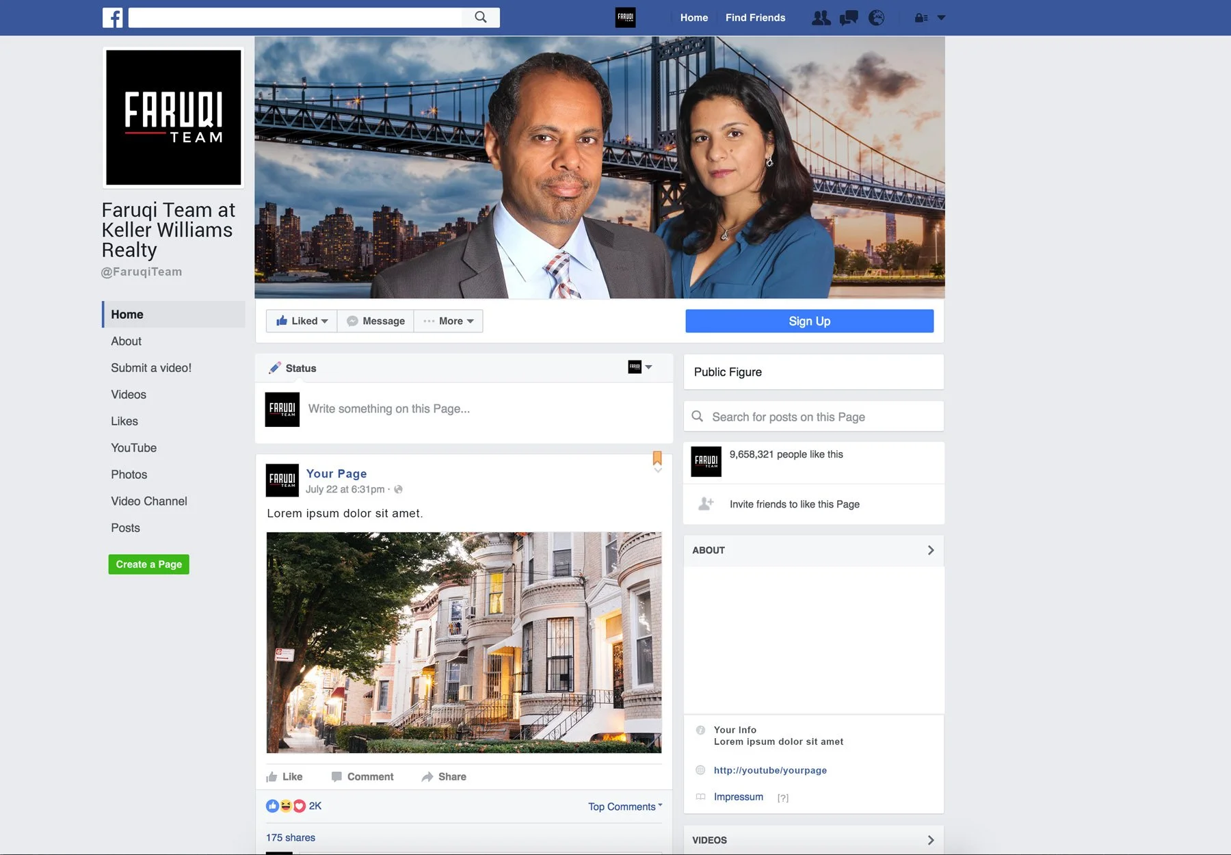Open the Liked dropdown button
Screen dimensions: 1231x855
(302, 321)
